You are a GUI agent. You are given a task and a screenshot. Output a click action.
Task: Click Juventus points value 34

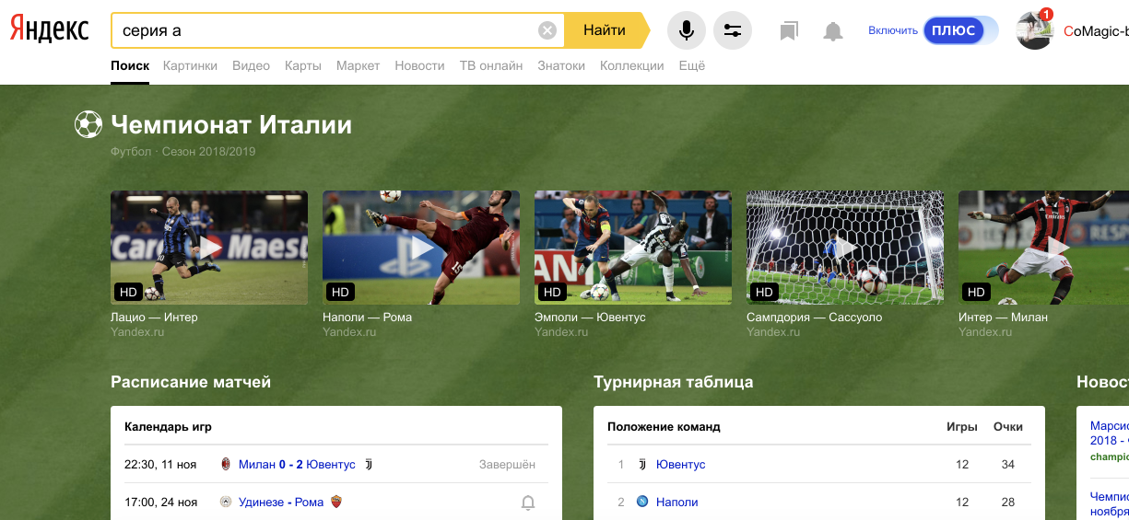pyautogui.click(x=1008, y=464)
